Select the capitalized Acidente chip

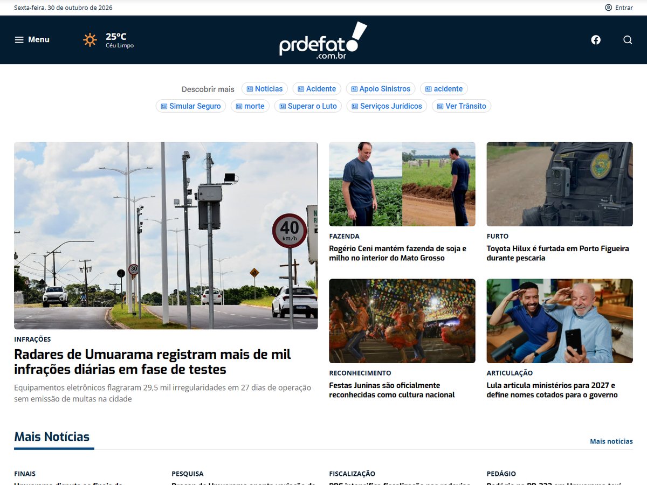317,89
